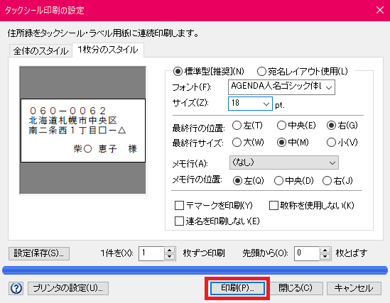Decrease the 1件を copies count with down arrow
Screen dimensions: 390x303
click(x=169, y=257)
